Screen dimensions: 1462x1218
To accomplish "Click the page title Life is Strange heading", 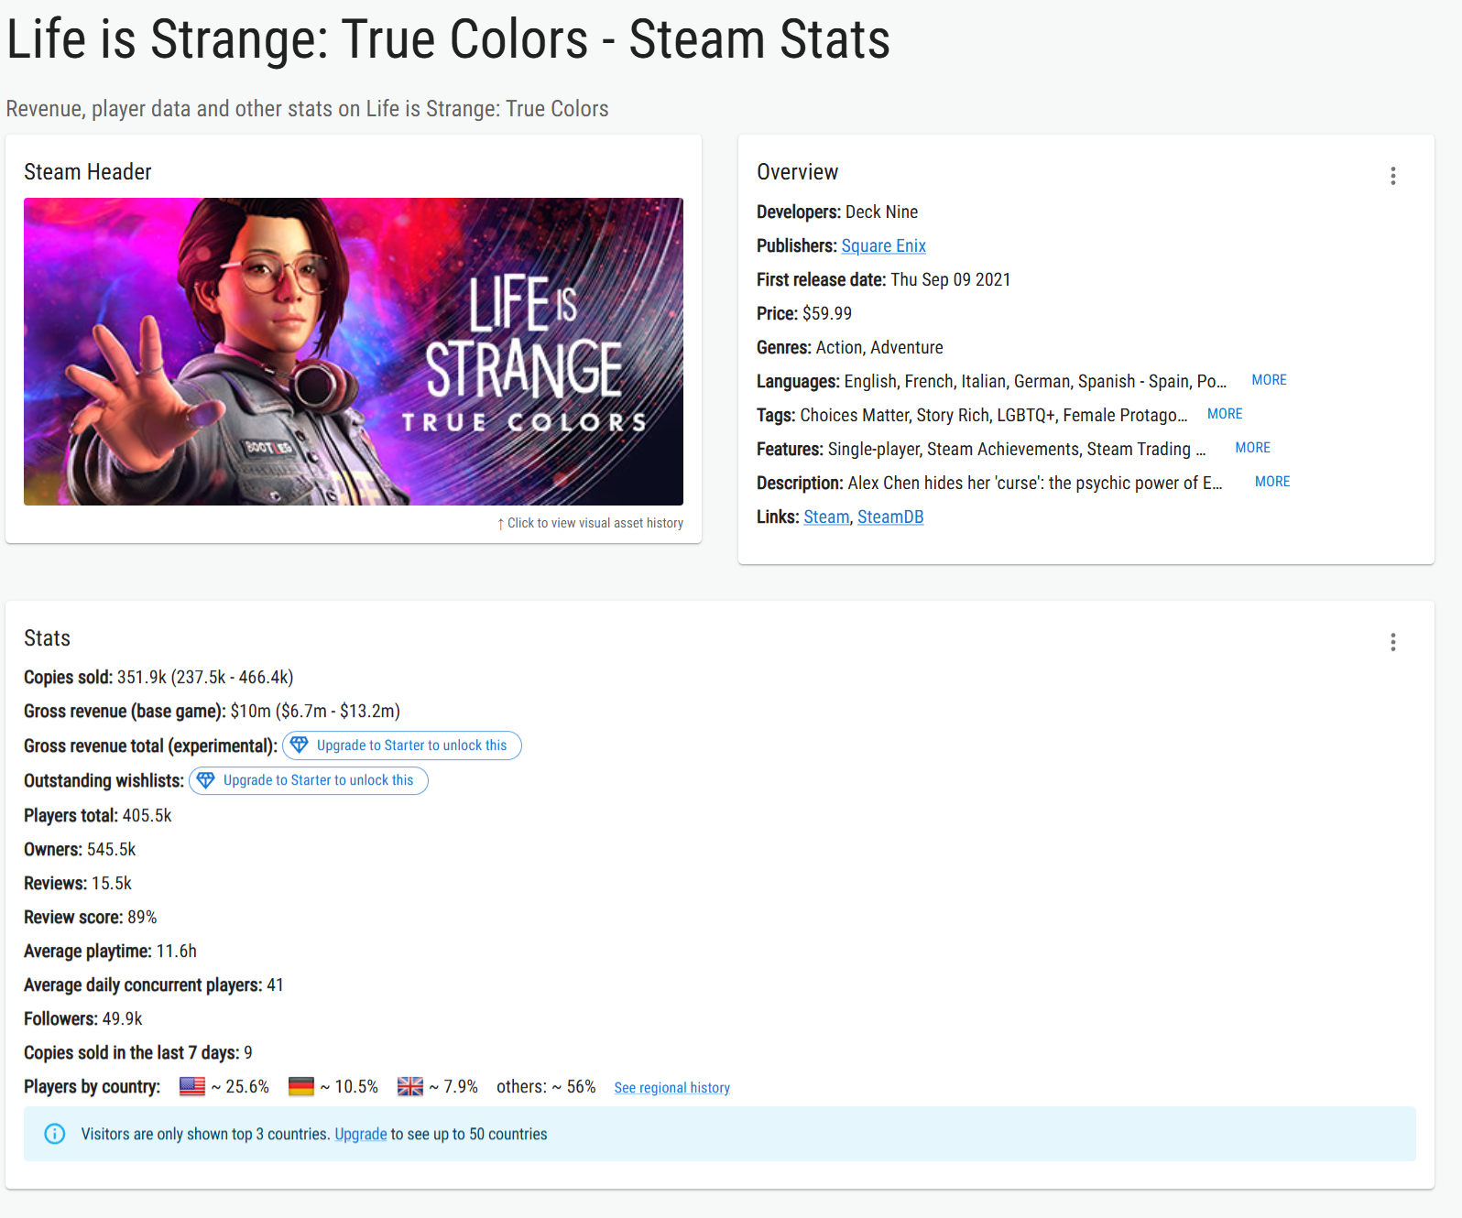I will (x=448, y=39).
